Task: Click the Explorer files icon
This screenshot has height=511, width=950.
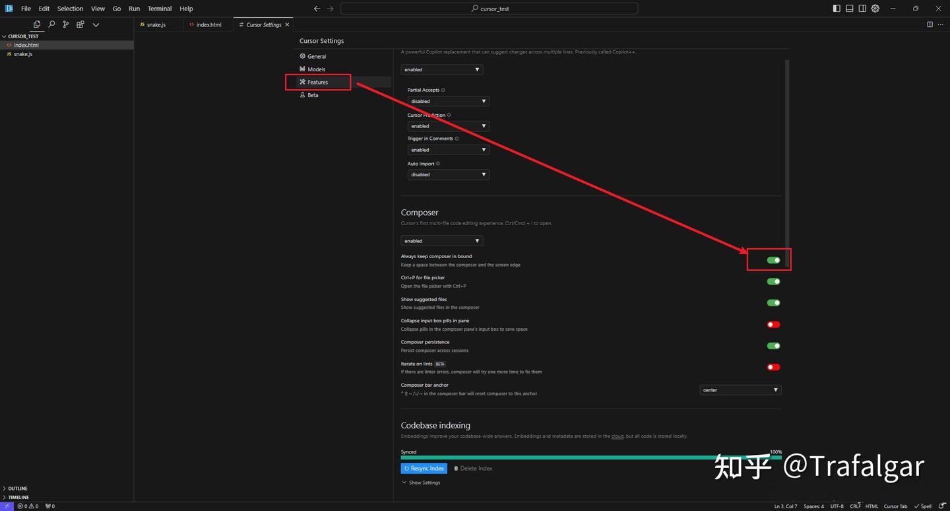Action: coord(37,24)
